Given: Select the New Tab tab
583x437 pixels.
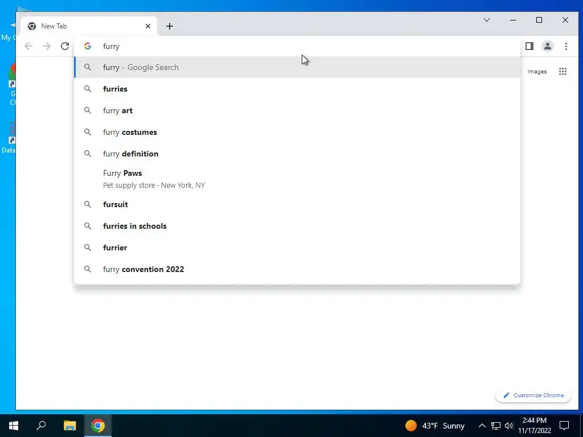Looking at the screenshot, I should coord(89,26).
